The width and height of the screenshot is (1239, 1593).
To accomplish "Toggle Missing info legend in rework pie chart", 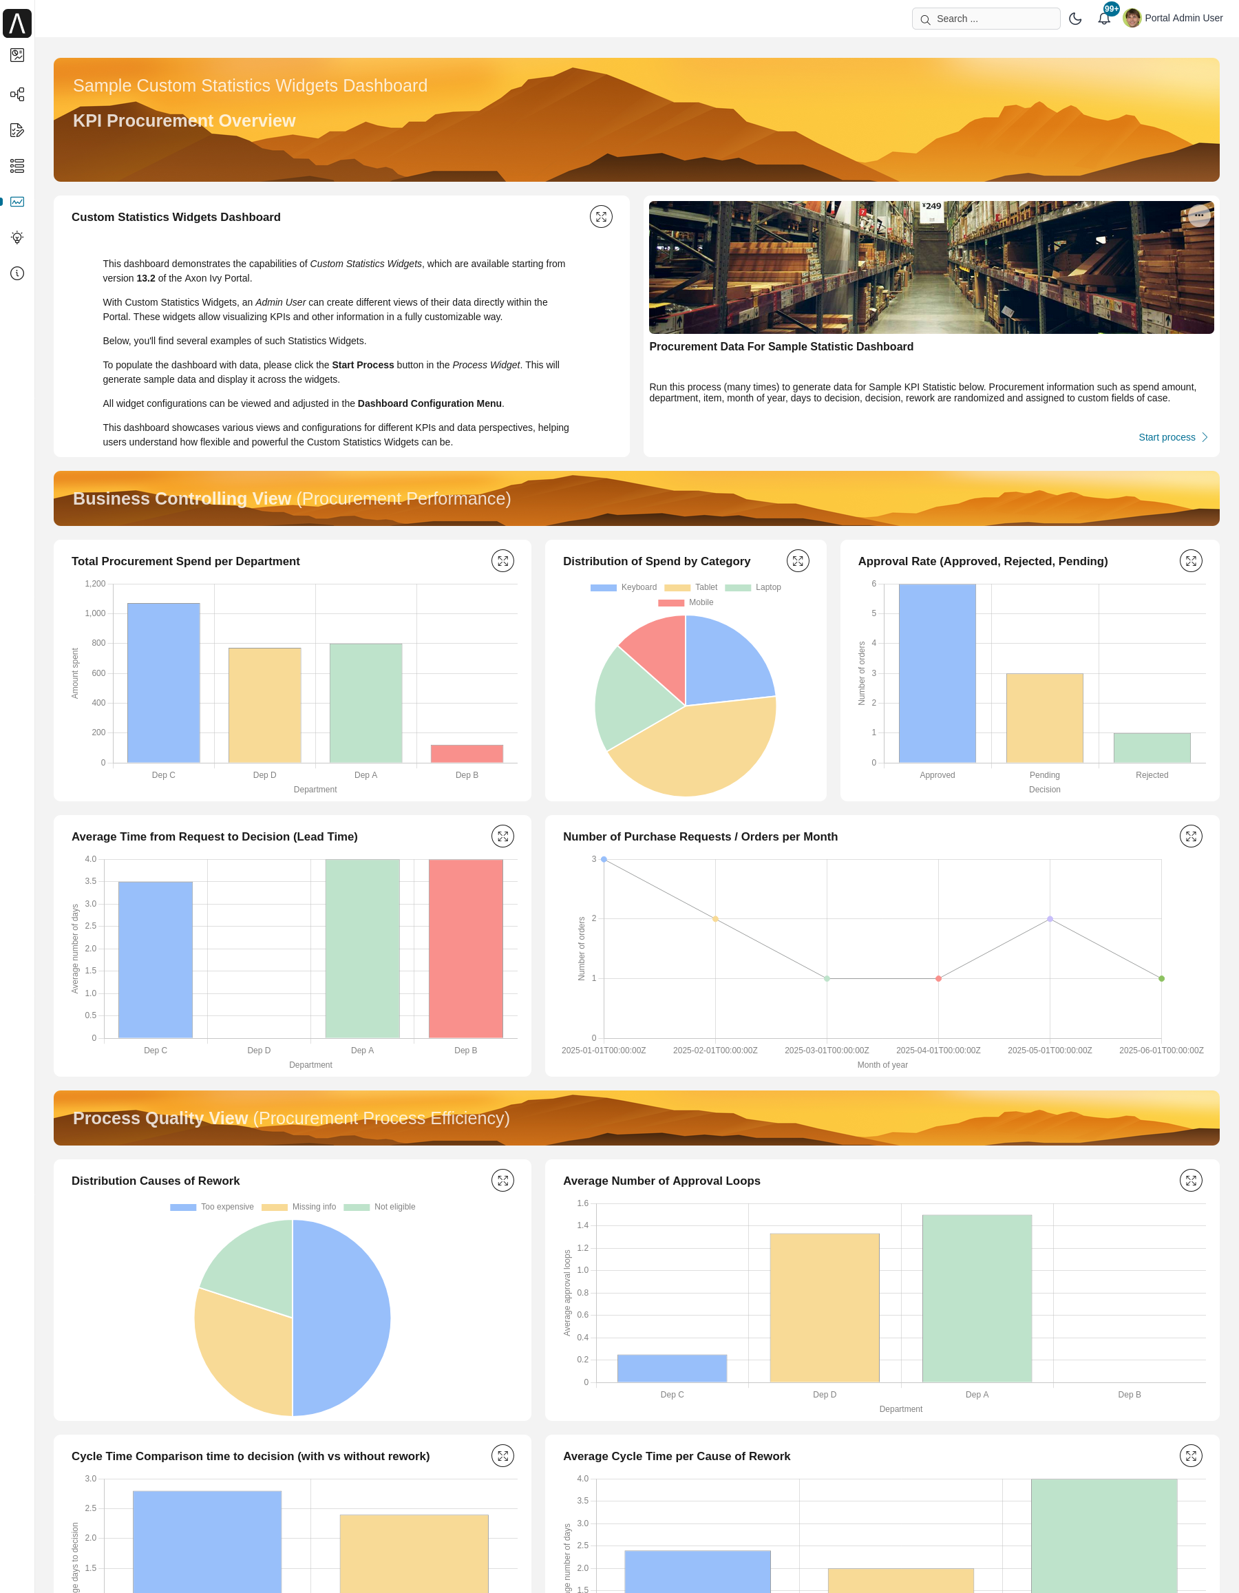I will pyautogui.click(x=299, y=1206).
